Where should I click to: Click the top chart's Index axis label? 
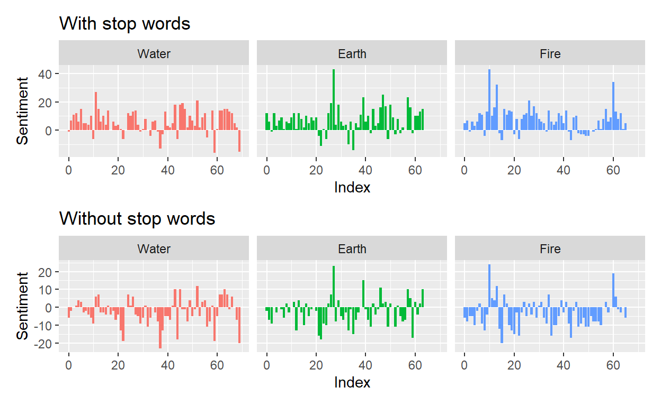point(352,187)
